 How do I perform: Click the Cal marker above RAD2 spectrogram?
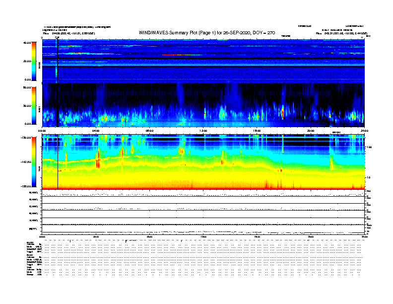(x=57, y=37)
